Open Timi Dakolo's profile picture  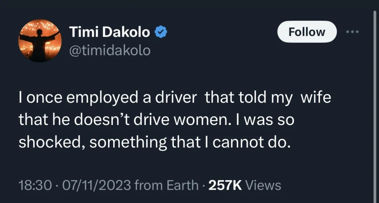click(x=40, y=41)
